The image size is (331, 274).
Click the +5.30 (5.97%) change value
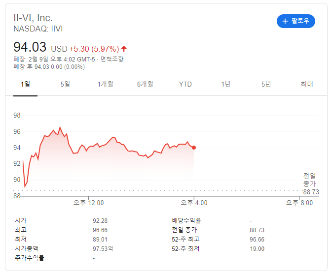[x=94, y=49]
